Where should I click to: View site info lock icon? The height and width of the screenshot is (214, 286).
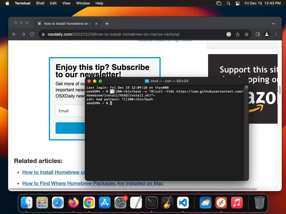43,34
